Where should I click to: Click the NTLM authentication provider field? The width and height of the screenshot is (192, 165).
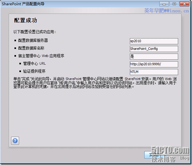[x=154, y=72]
